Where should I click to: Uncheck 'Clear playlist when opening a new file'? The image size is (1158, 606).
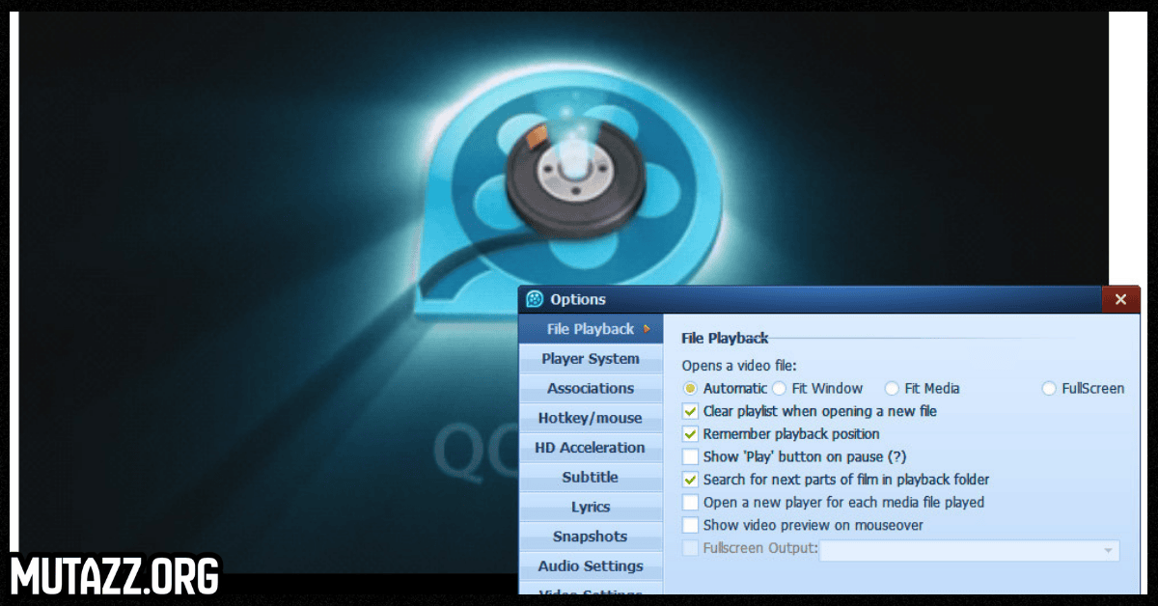pyautogui.click(x=690, y=410)
